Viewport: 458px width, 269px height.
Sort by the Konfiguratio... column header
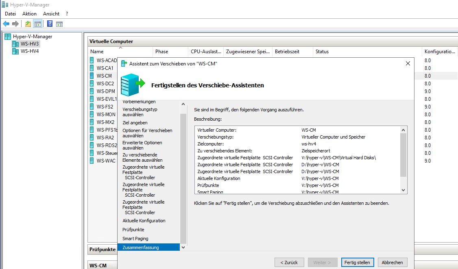[440, 52]
